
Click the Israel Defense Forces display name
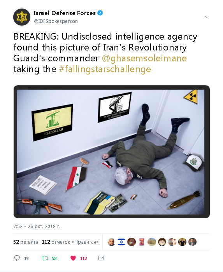click(65, 13)
